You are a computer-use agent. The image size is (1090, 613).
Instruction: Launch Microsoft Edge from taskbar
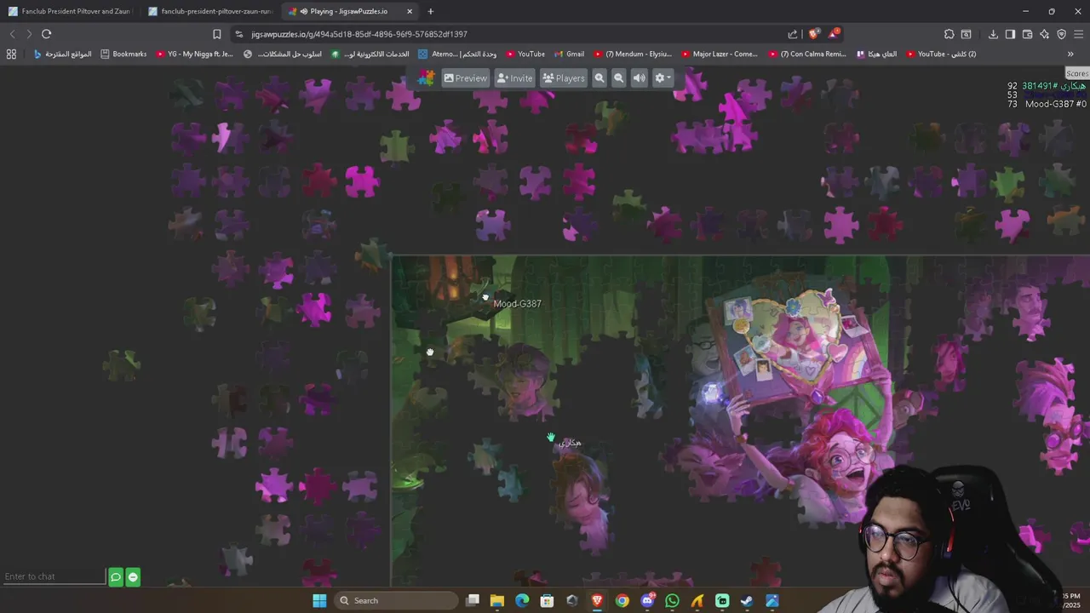[522, 600]
